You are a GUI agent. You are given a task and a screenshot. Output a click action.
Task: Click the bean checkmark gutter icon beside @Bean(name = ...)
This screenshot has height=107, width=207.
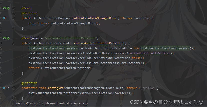[x=8, y=38]
